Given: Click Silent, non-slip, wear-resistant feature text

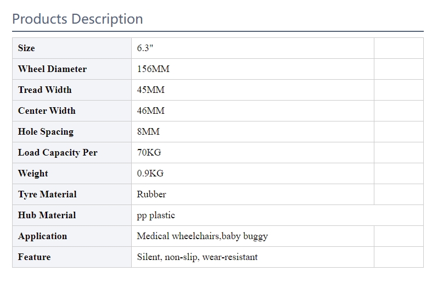Looking at the screenshot, I should pyautogui.click(x=197, y=257).
